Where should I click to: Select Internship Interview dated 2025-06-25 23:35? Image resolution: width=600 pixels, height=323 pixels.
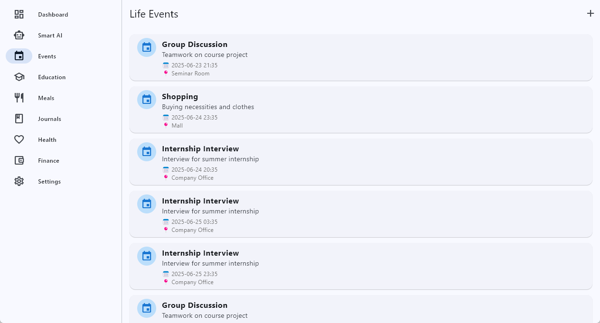coord(361,266)
